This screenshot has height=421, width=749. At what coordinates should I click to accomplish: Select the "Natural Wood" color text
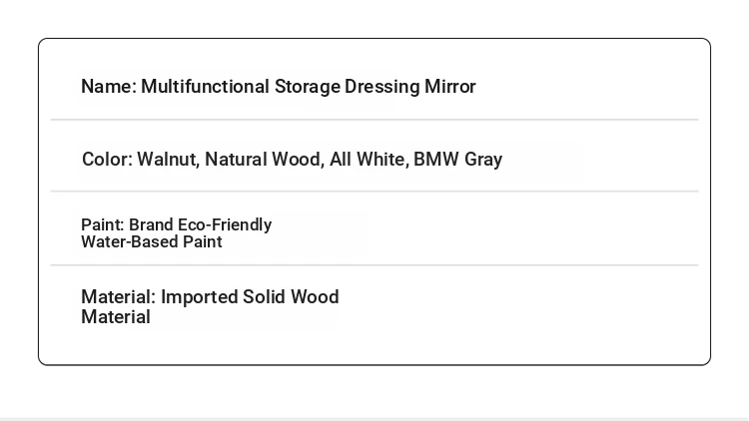pyautogui.click(x=265, y=160)
